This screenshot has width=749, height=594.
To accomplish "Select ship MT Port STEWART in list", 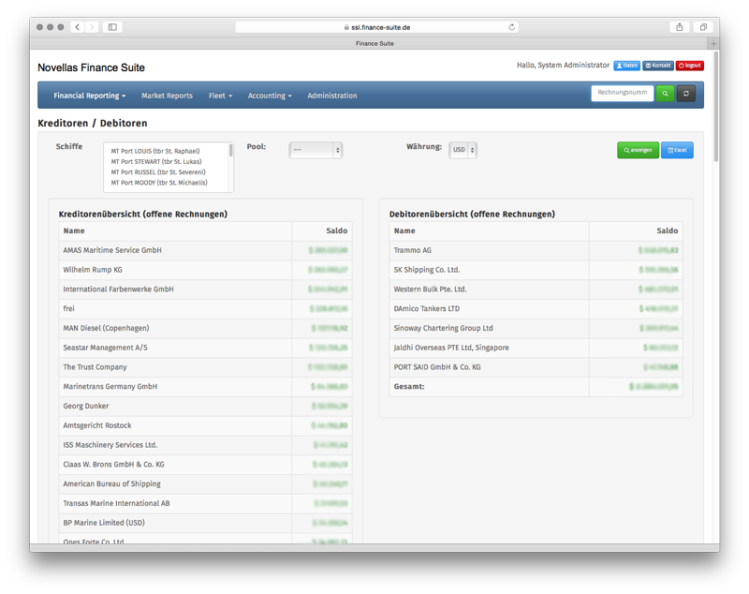I will pos(156,161).
